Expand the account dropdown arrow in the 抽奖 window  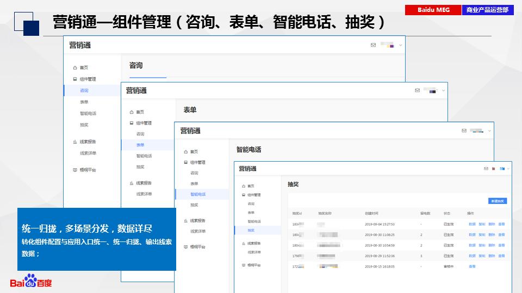(509, 169)
